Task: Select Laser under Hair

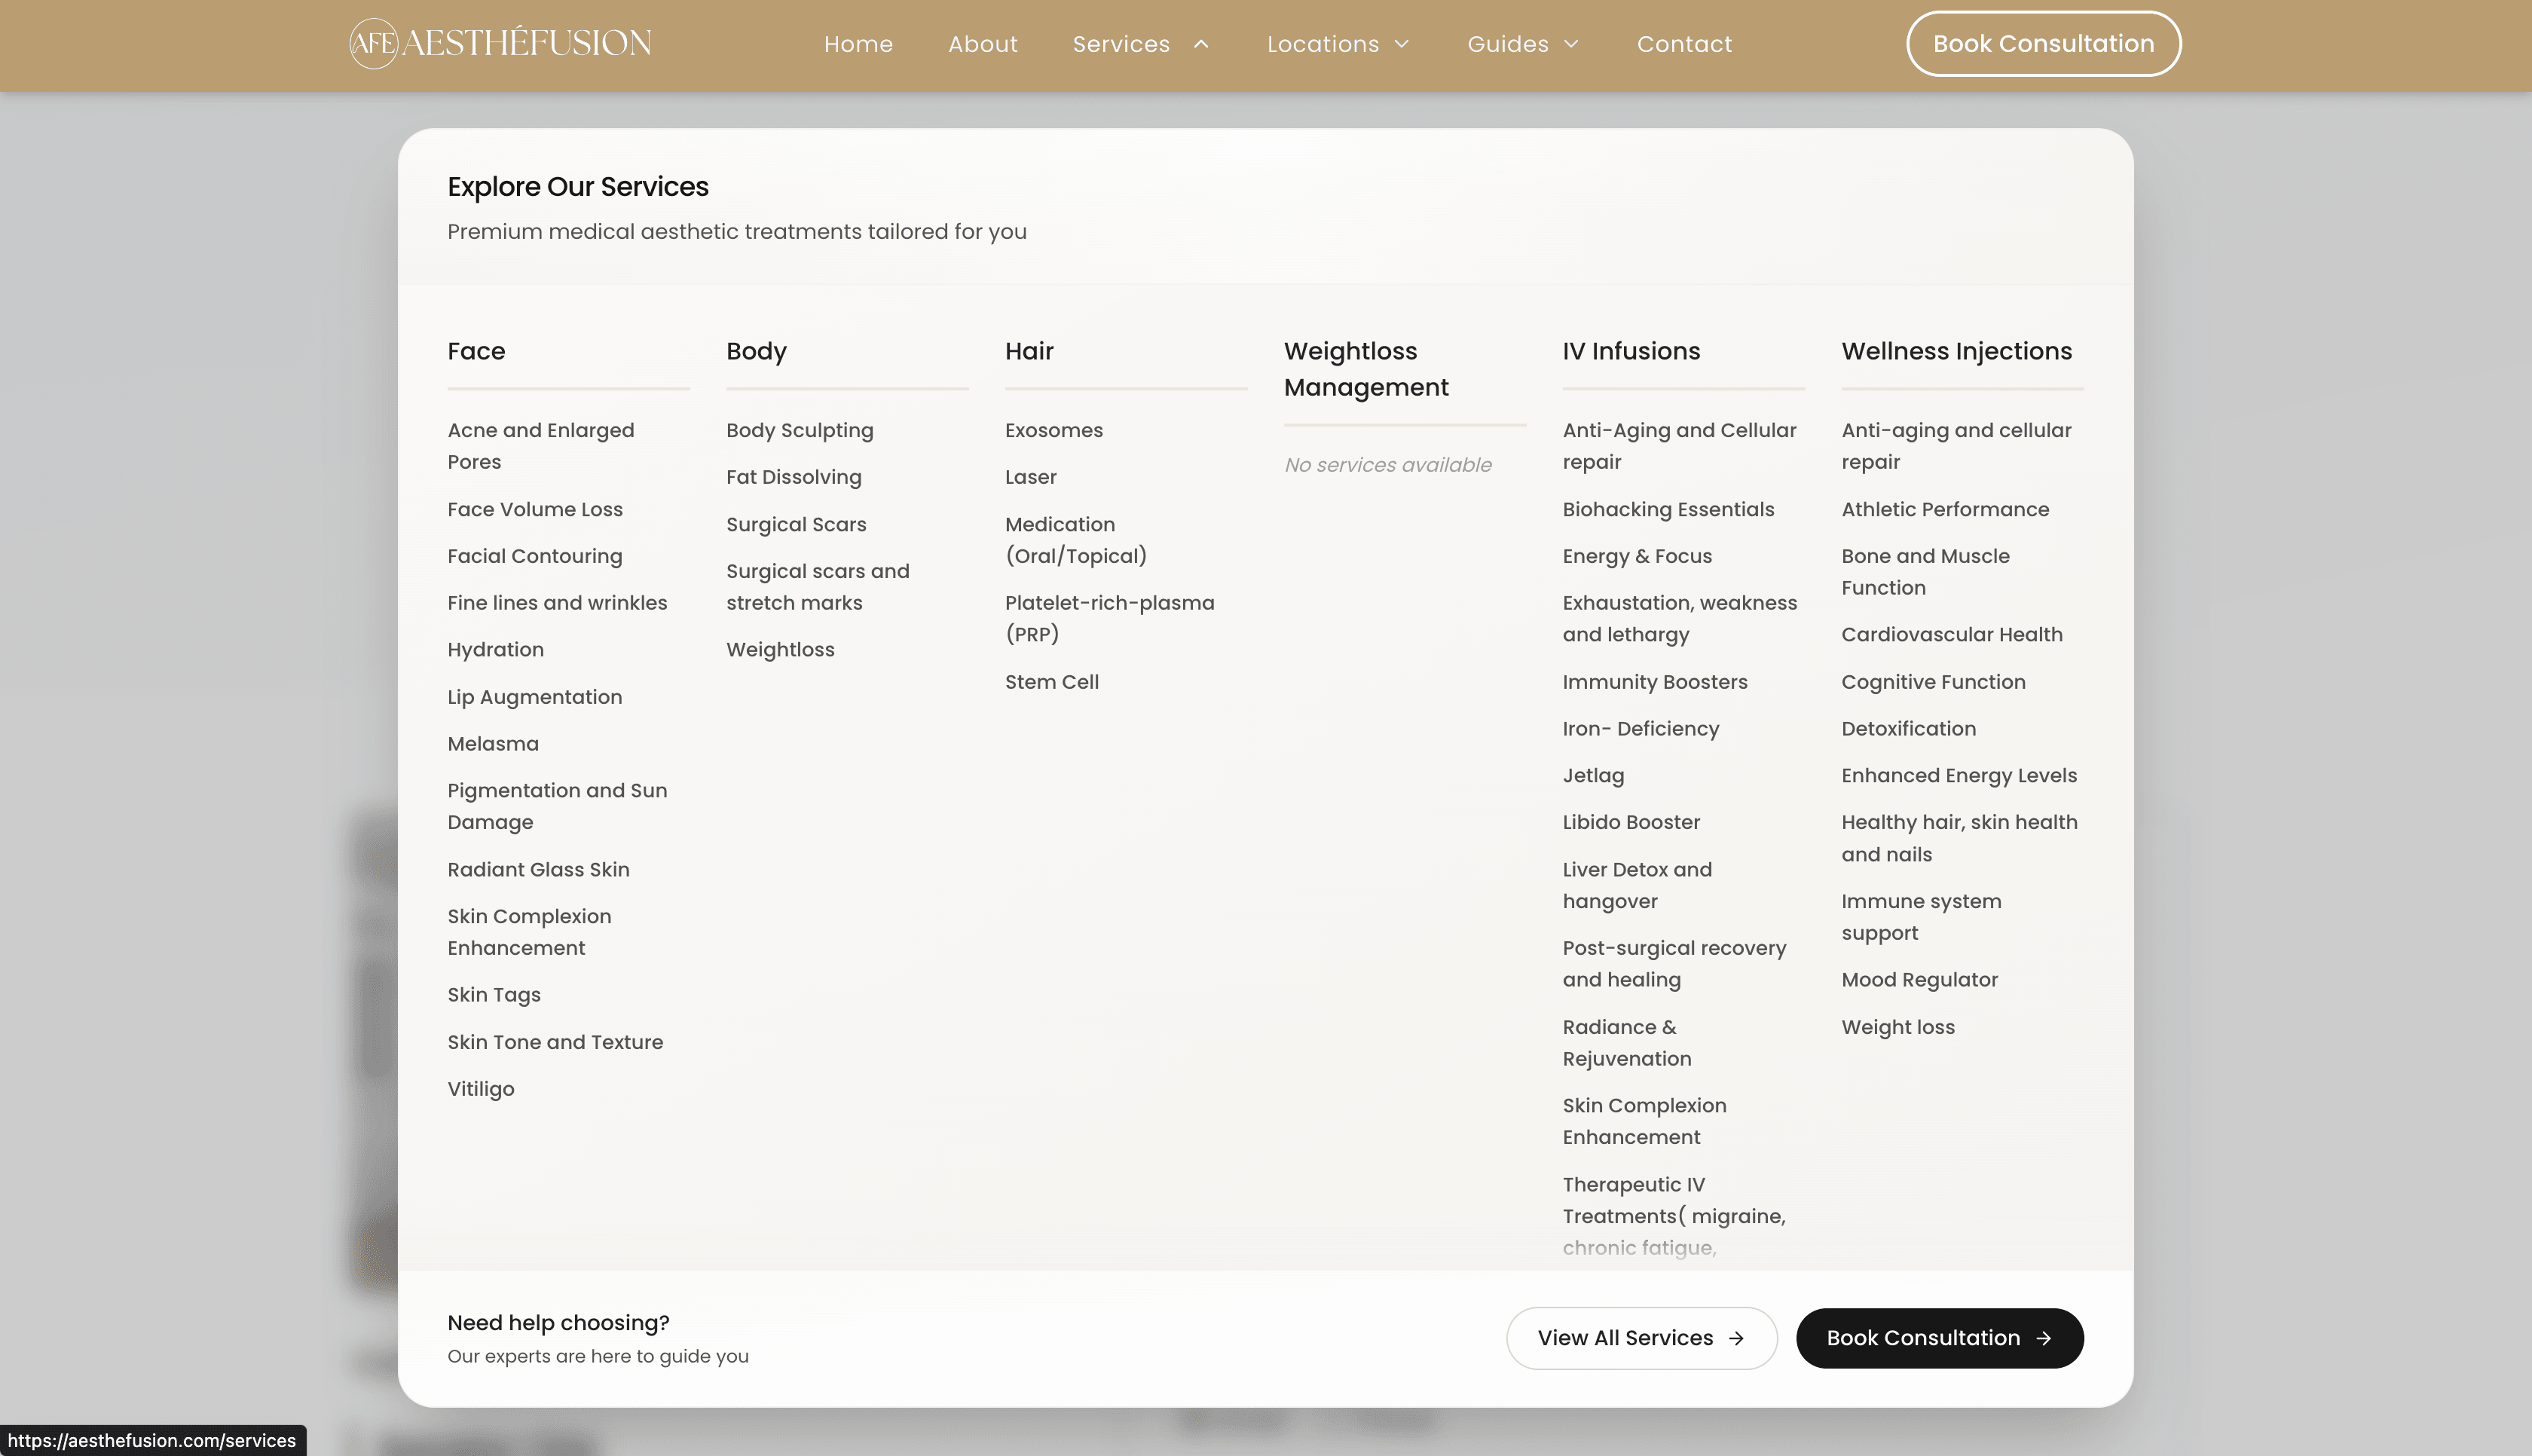Action: (x=1031, y=477)
